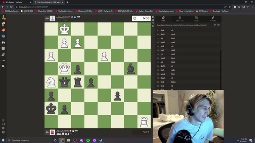Open The Pig War bookmark
The image size is (255, 143).
(x=64, y=11)
